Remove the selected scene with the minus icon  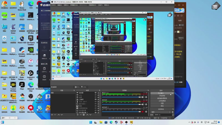55,115
